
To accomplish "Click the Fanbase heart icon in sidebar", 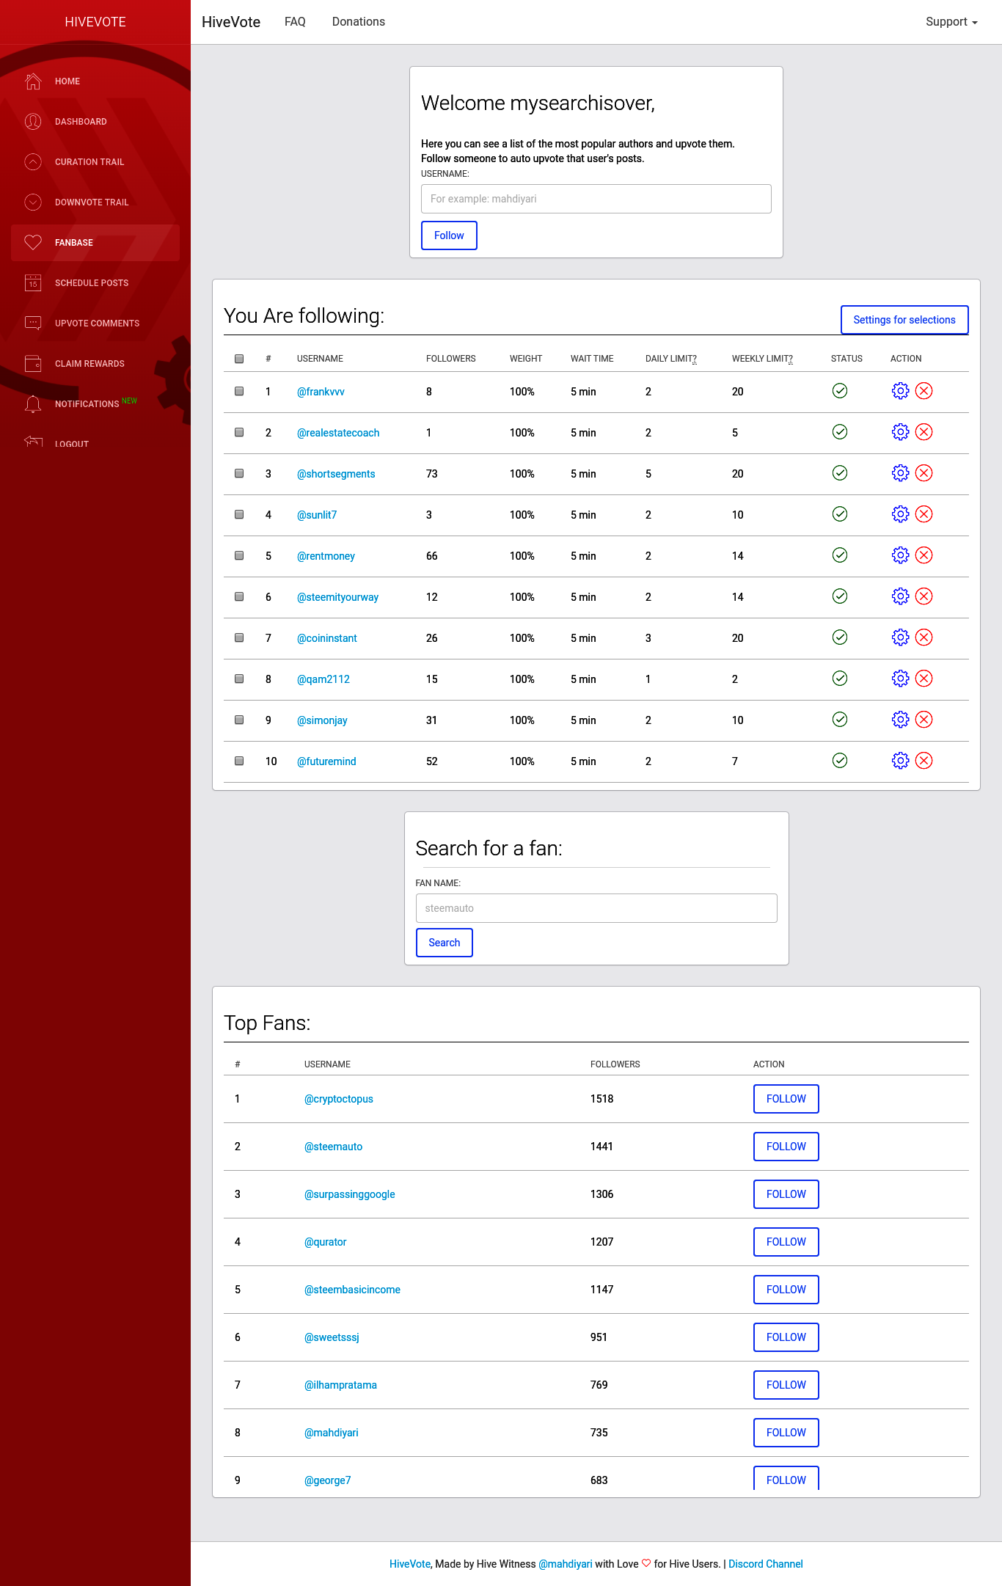I will tap(33, 242).
